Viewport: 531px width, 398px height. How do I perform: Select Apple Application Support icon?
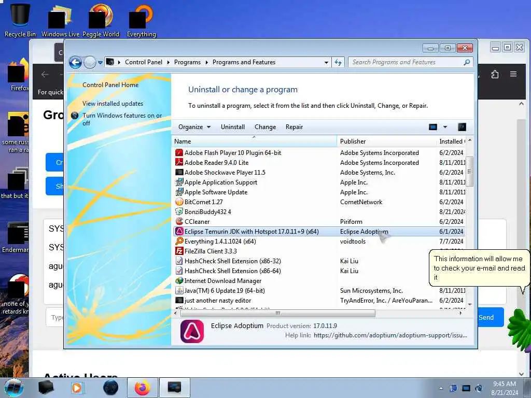(x=179, y=182)
